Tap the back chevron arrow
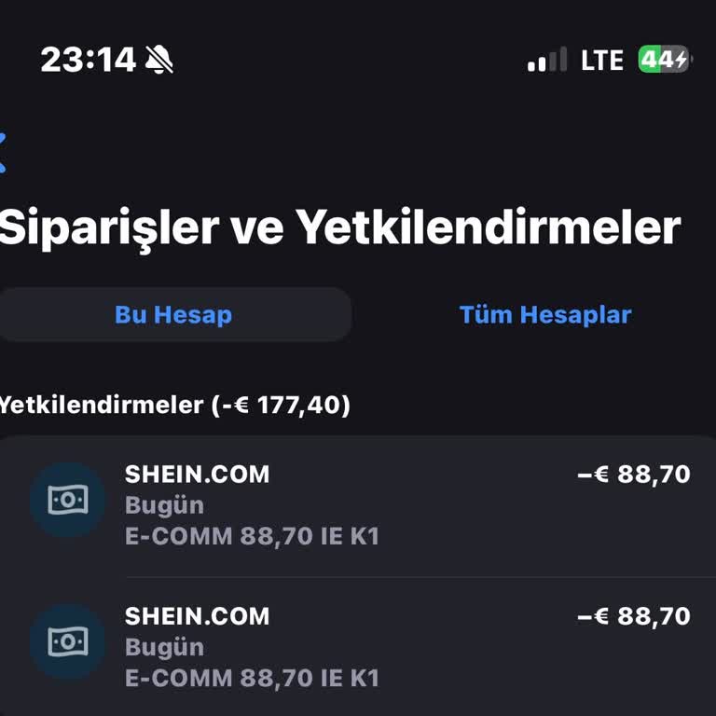 point(4,153)
